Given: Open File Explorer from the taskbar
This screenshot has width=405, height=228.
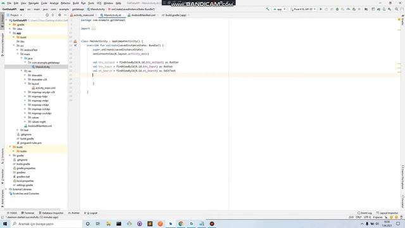Looking at the screenshot, I should pyautogui.click(x=108, y=224).
